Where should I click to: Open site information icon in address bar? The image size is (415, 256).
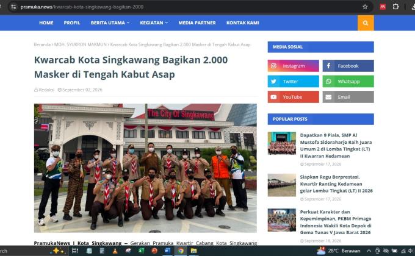tap(13, 7)
